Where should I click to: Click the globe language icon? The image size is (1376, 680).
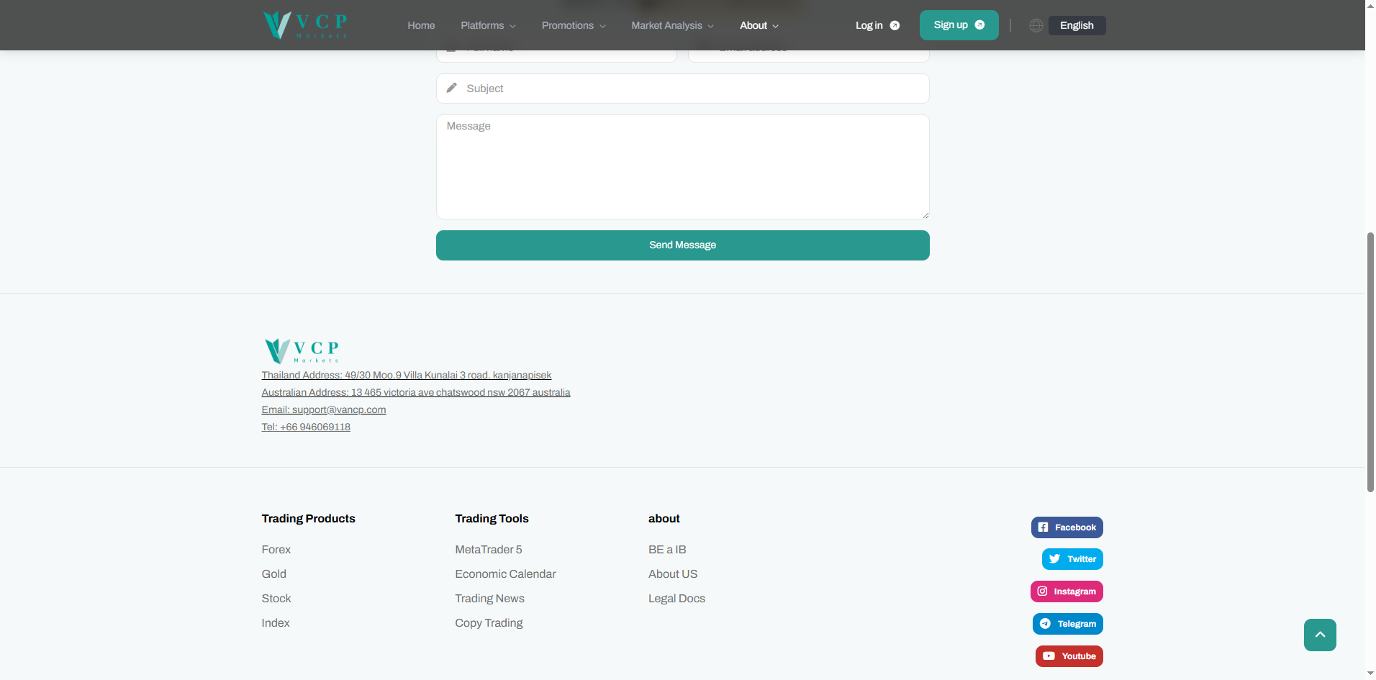pos(1036,25)
